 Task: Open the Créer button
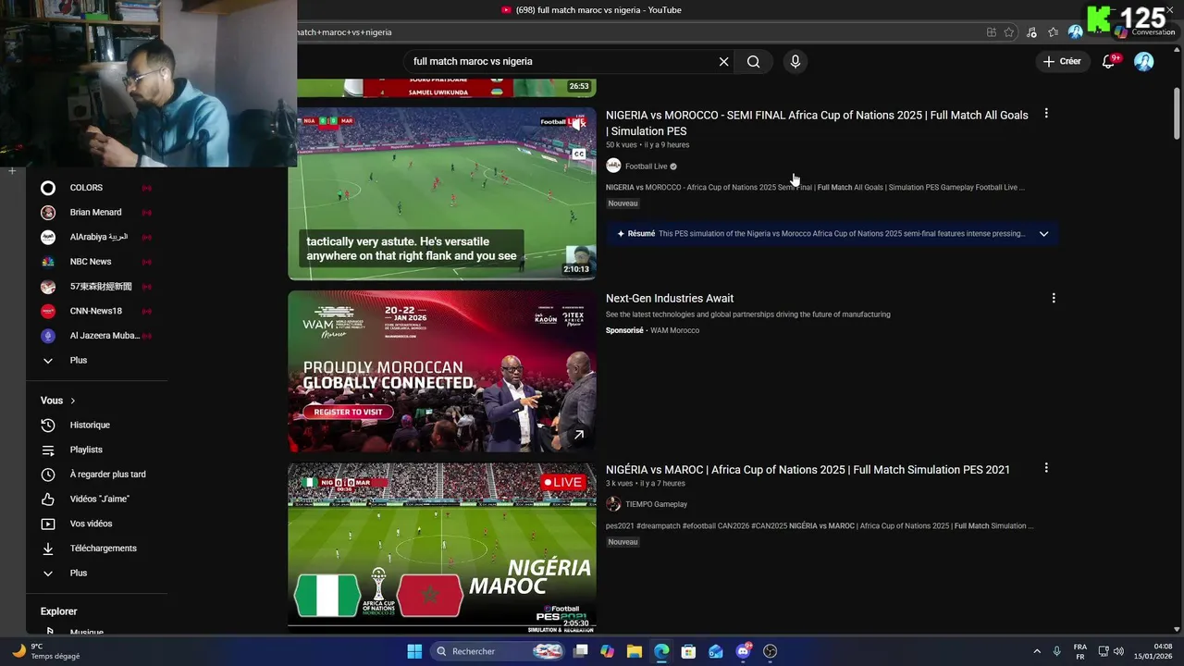tap(1061, 61)
